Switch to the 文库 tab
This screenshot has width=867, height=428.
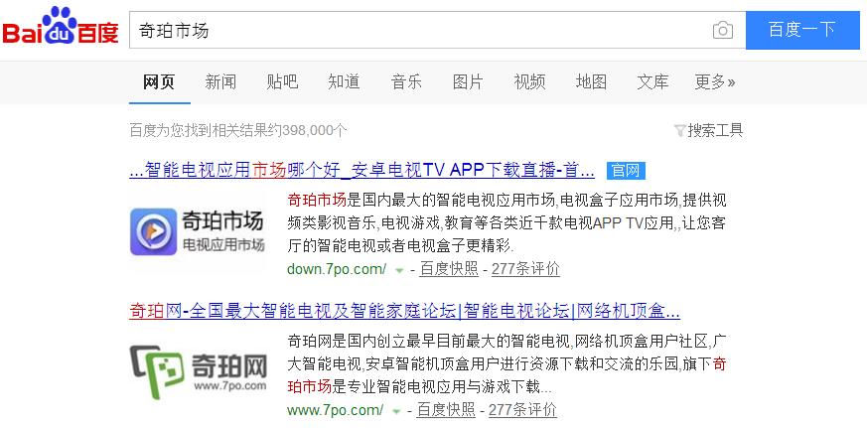652,82
